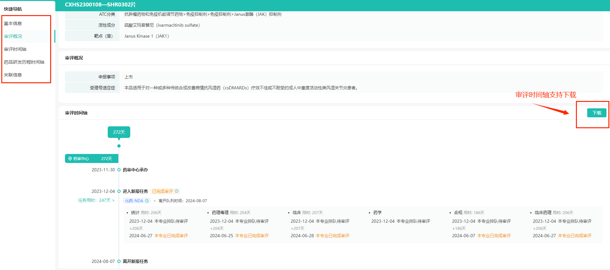
Task: Click 2024-06-27 本专业已完成审评 under 临床药理
Action: point(562,236)
